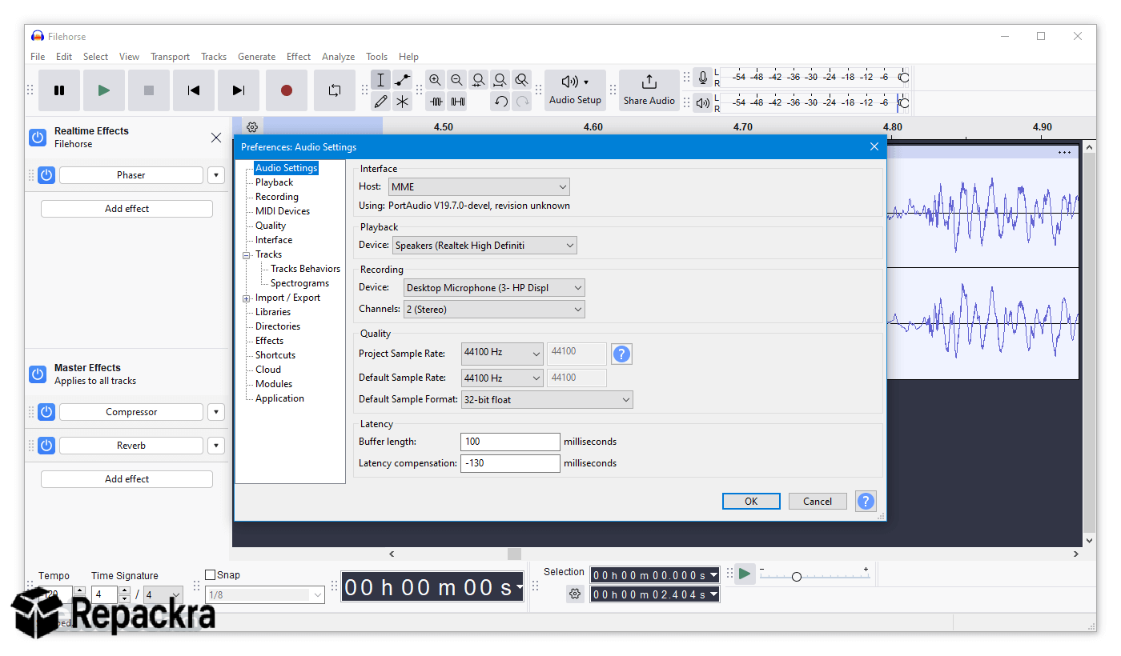
Task: Select the Draw (pencil) tool
Action: 381,102
